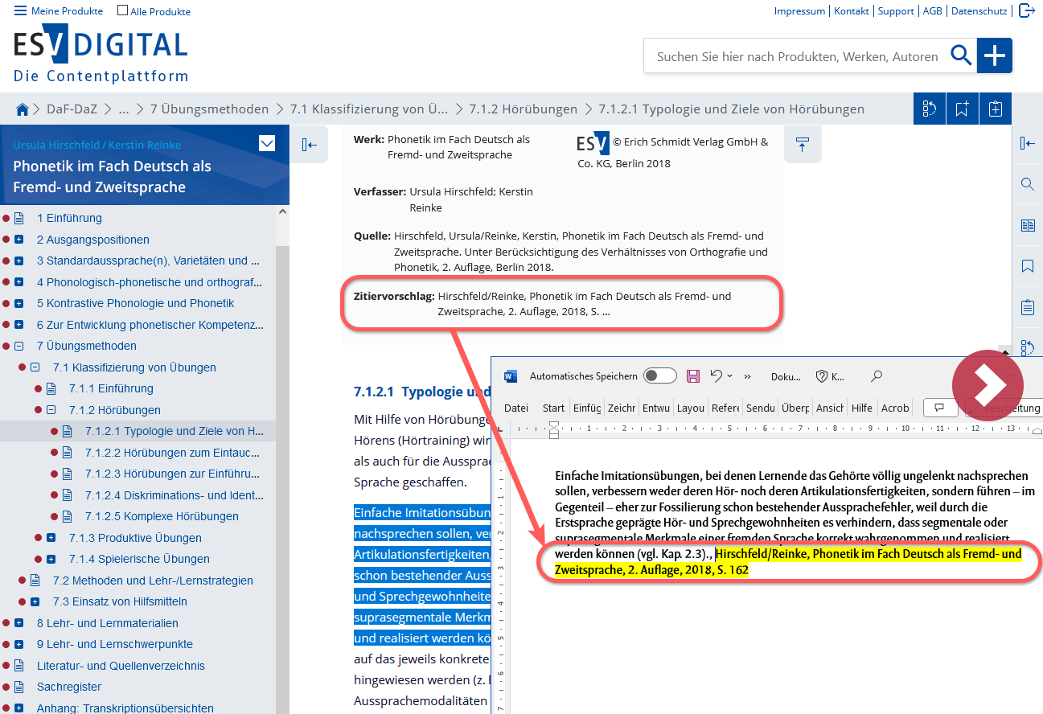The image size is (1043, 714).
Task: Open the Datei tab in the Word window
Action: click(516, 408)
